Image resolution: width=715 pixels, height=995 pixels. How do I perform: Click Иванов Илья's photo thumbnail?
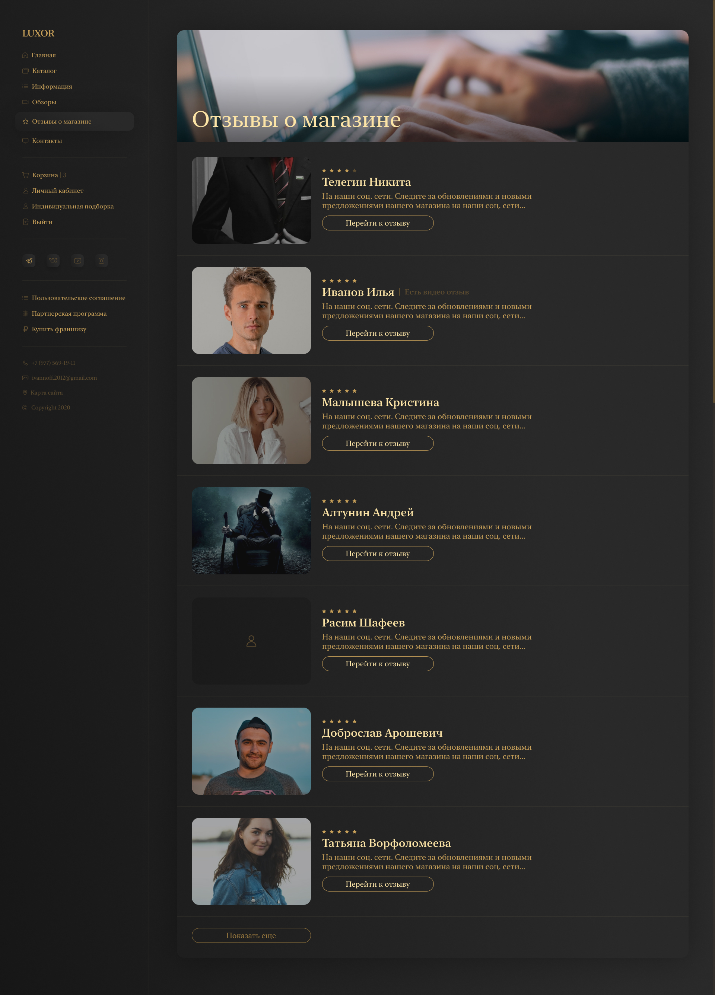pyautogui.click(x=251, y=310)
